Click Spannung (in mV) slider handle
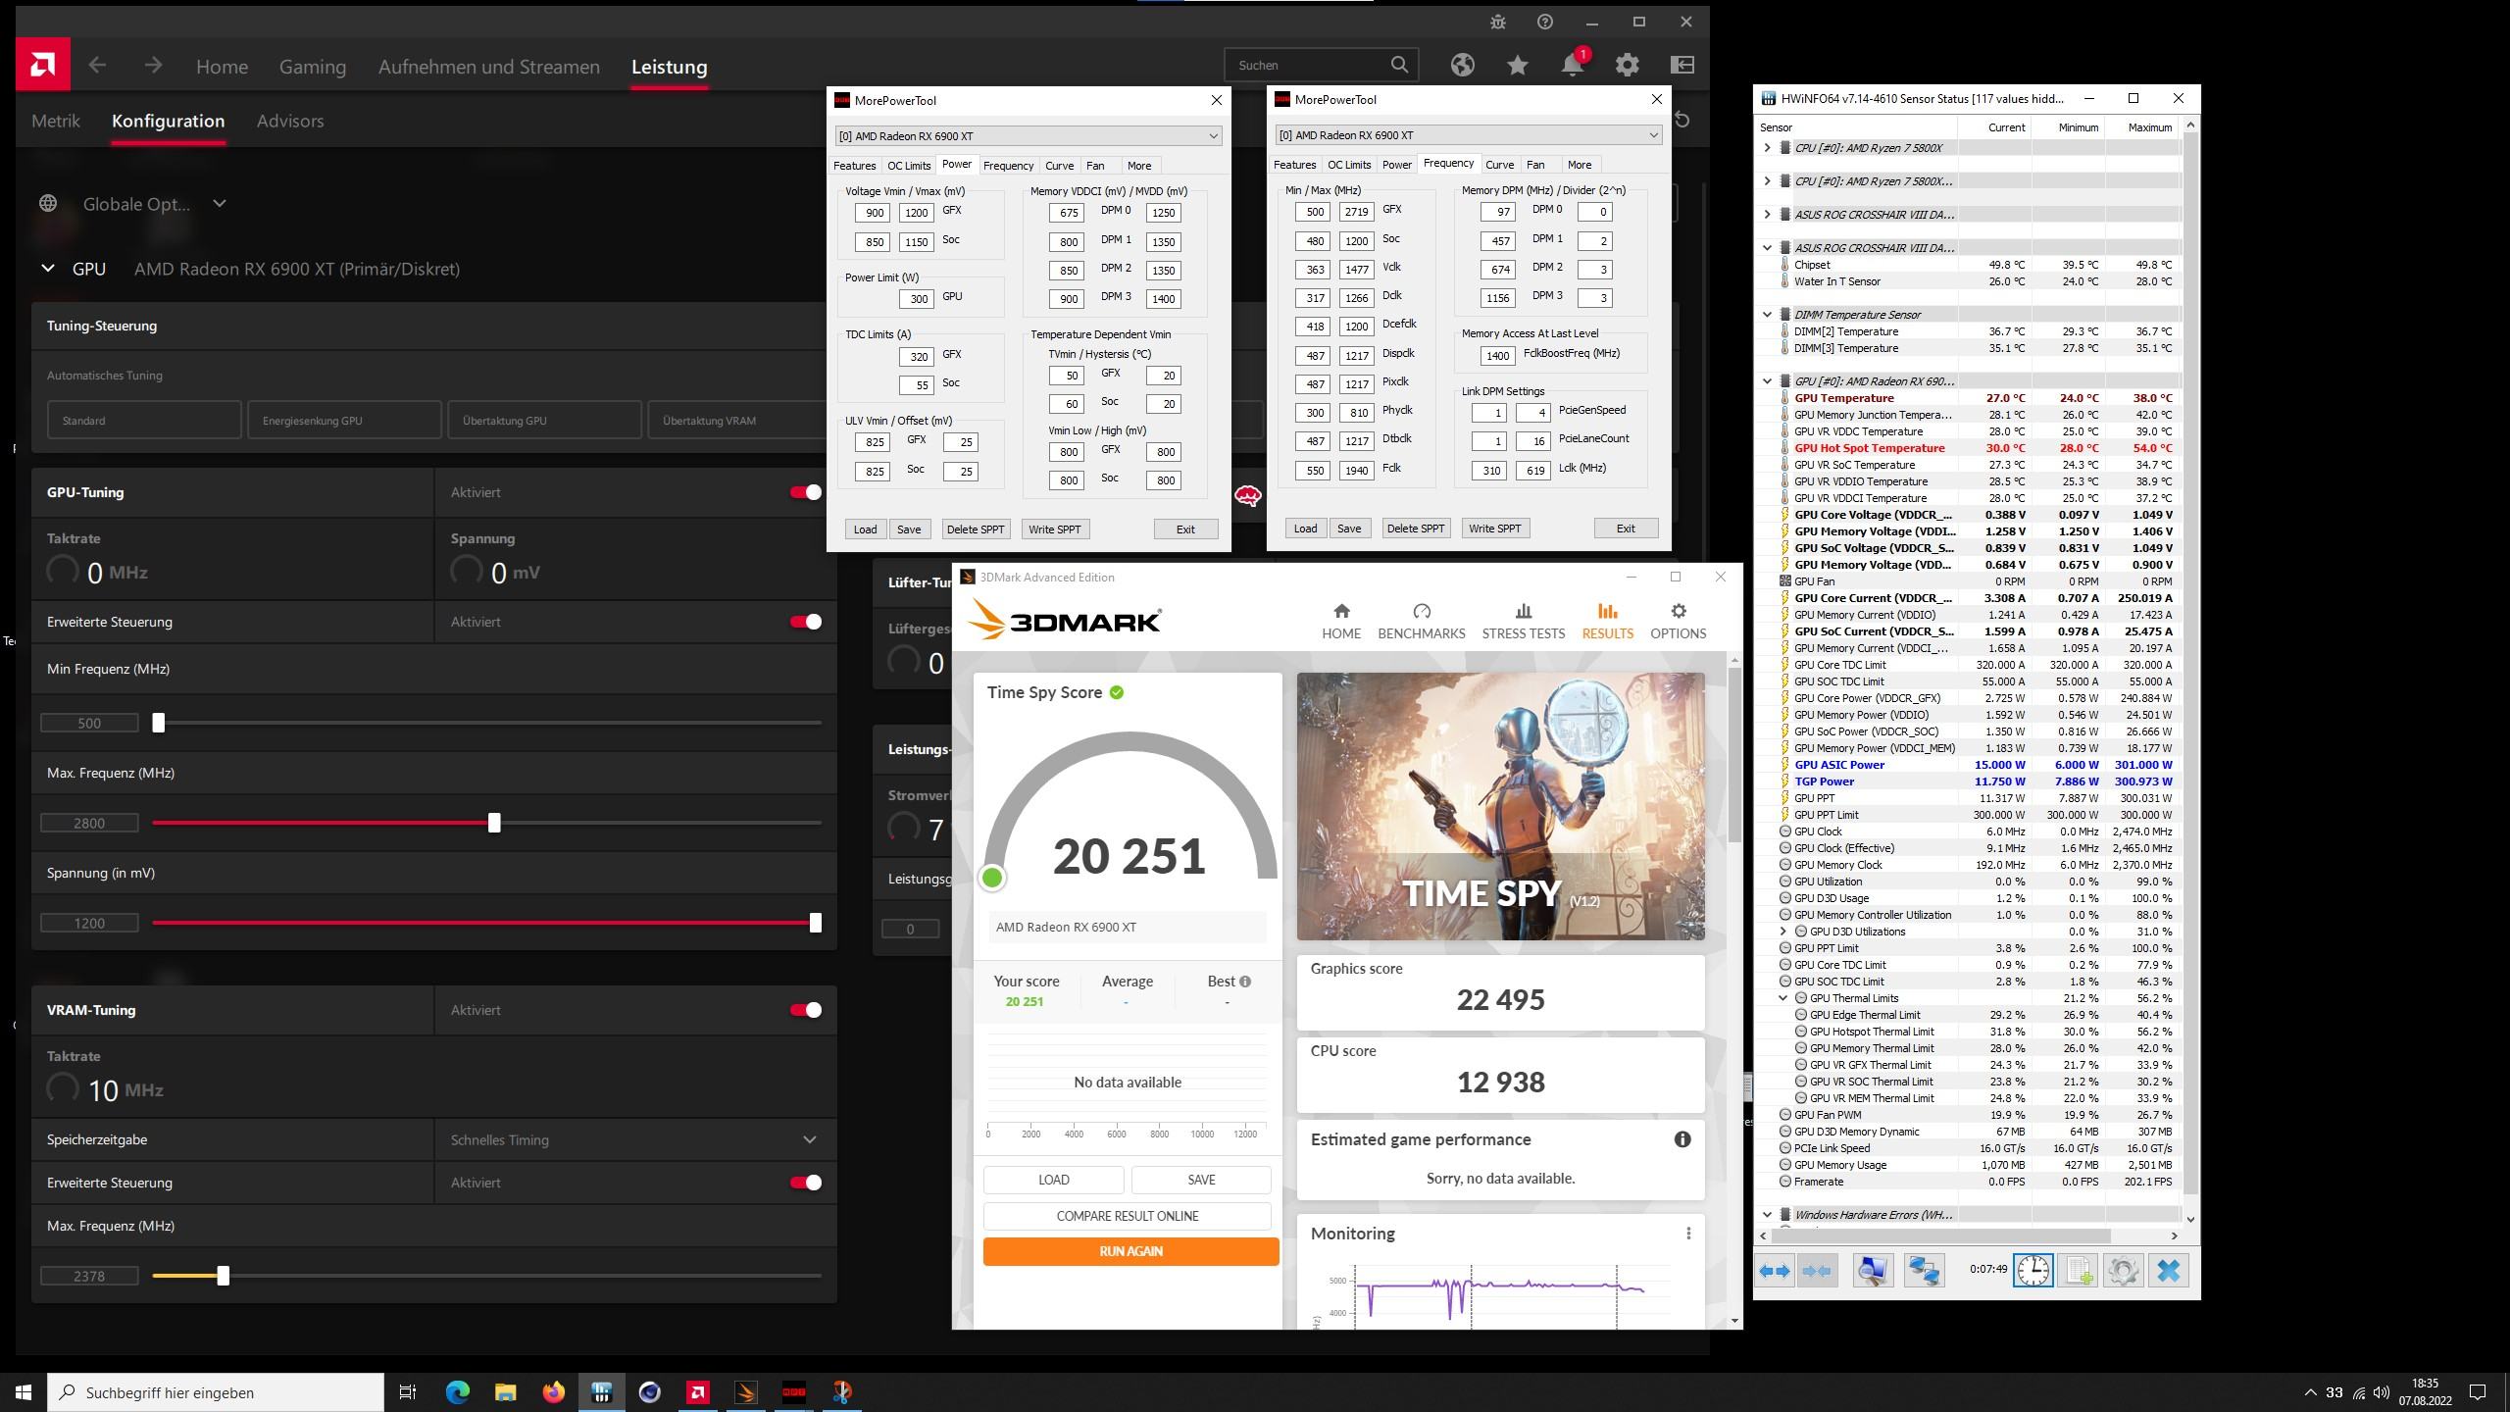The height and width of the screenshot is (1412, 2510). pos(815,923)
